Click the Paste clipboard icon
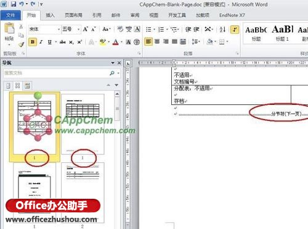This screenshot has width=308, height=229. coord(9,28)
